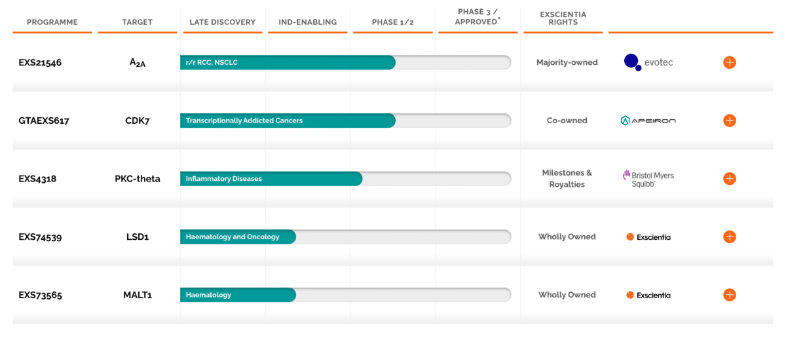Screen dimensions: 786x344
Task: Click the PKC-theta target label
Action: (138, 179)
